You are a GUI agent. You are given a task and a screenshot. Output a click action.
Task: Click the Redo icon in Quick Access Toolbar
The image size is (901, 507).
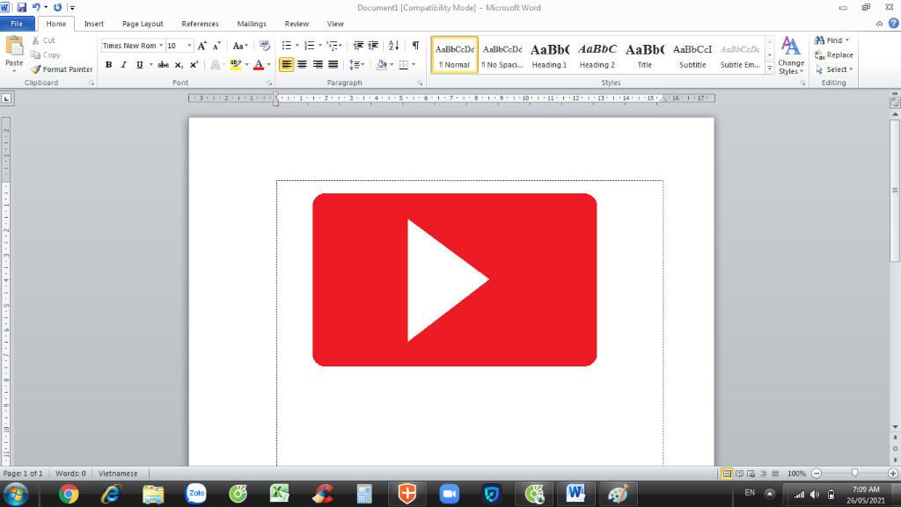[x=57, y=7]
